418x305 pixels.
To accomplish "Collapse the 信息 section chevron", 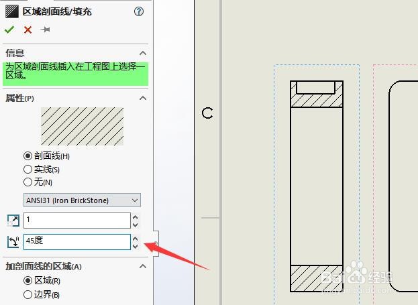I will [143, 53].
